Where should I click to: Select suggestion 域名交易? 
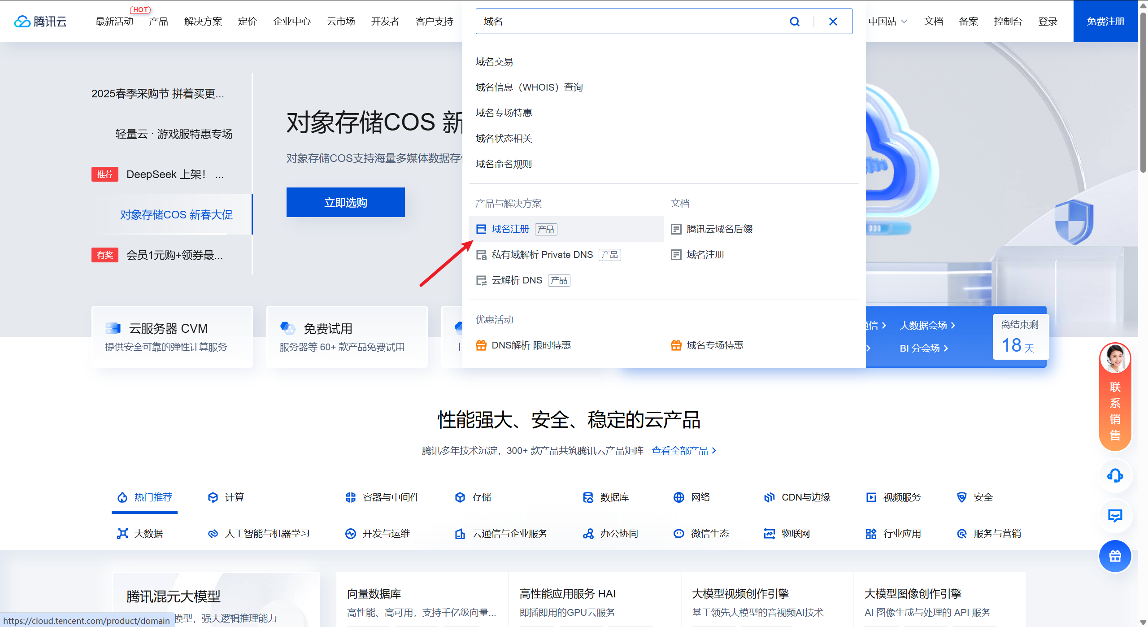pyautogui.click(x=494, y=62)
